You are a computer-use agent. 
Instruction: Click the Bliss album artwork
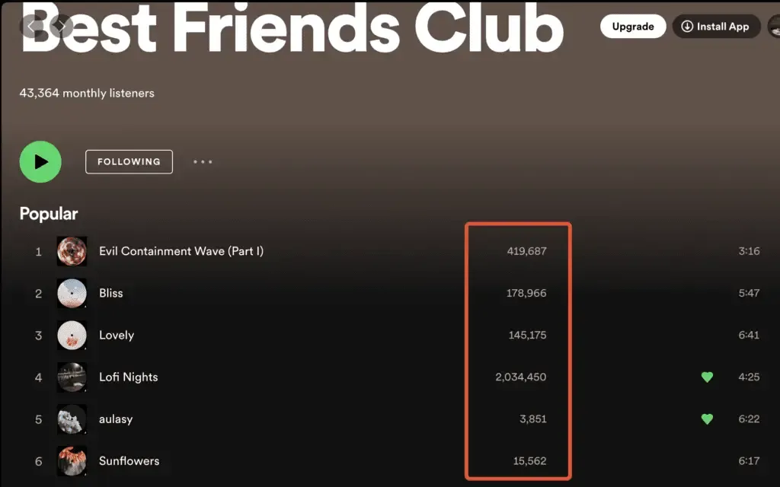click(72, 293)
